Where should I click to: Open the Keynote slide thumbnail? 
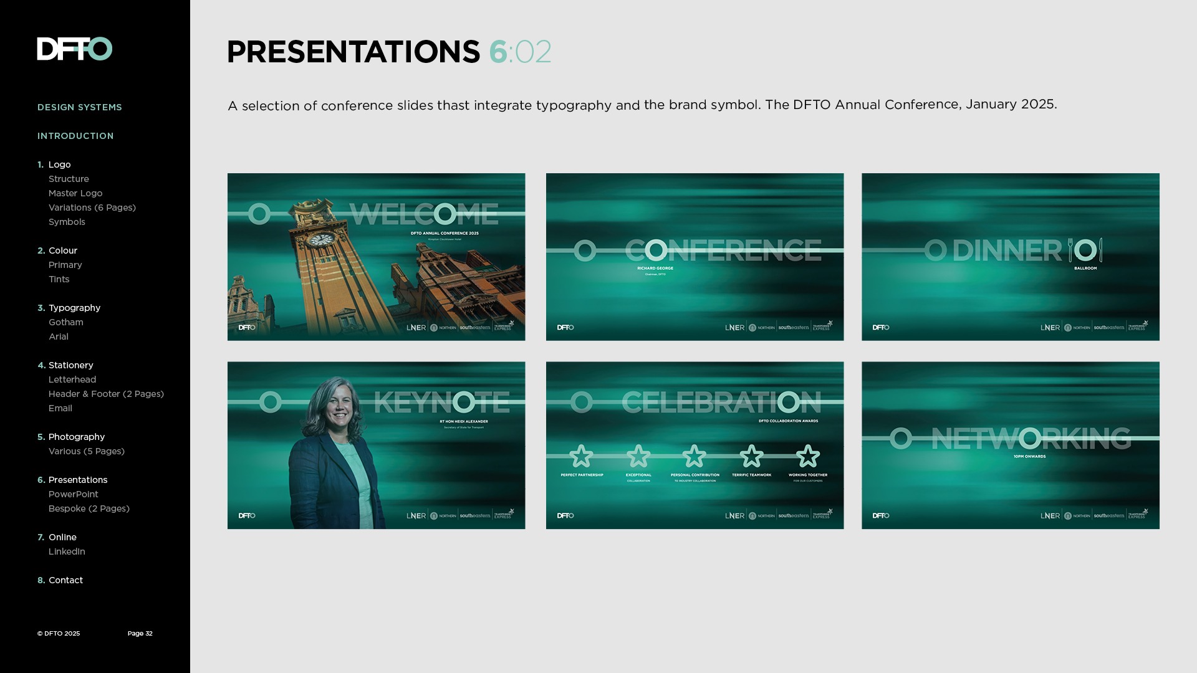376,445
